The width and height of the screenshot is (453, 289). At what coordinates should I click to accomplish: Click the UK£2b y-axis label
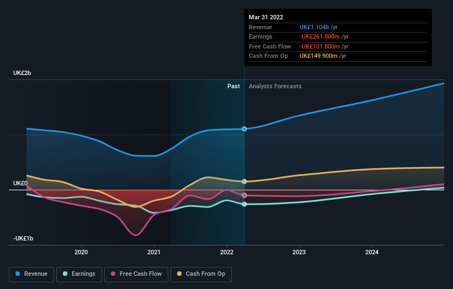tap(22, 73)
